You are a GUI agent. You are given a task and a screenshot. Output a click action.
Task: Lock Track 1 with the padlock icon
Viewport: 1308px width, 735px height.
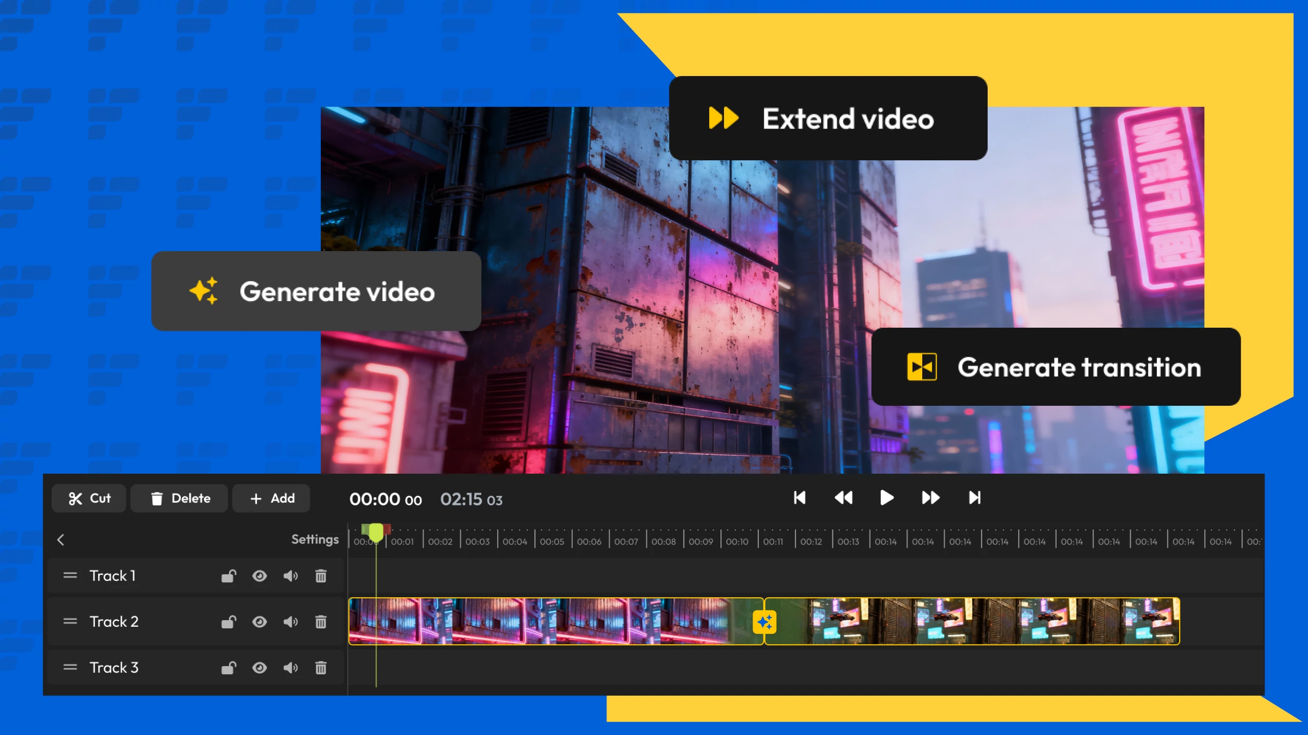228,576
